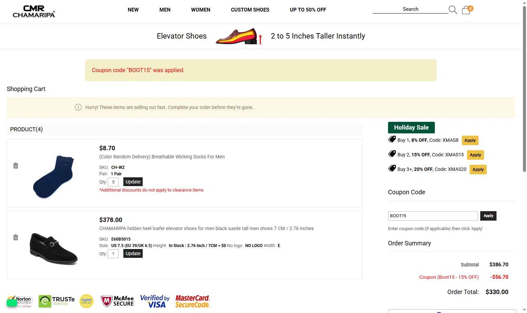Open the MEN menu
The image size is (527, 313).
(x=165, y=10)
